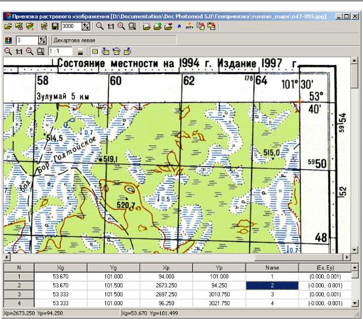Click status bar 'Xp=2673.250 Yp=94.250'
The width and height of the screenshot is (363, 319).
pyautogui.click(x=33, y=313)
